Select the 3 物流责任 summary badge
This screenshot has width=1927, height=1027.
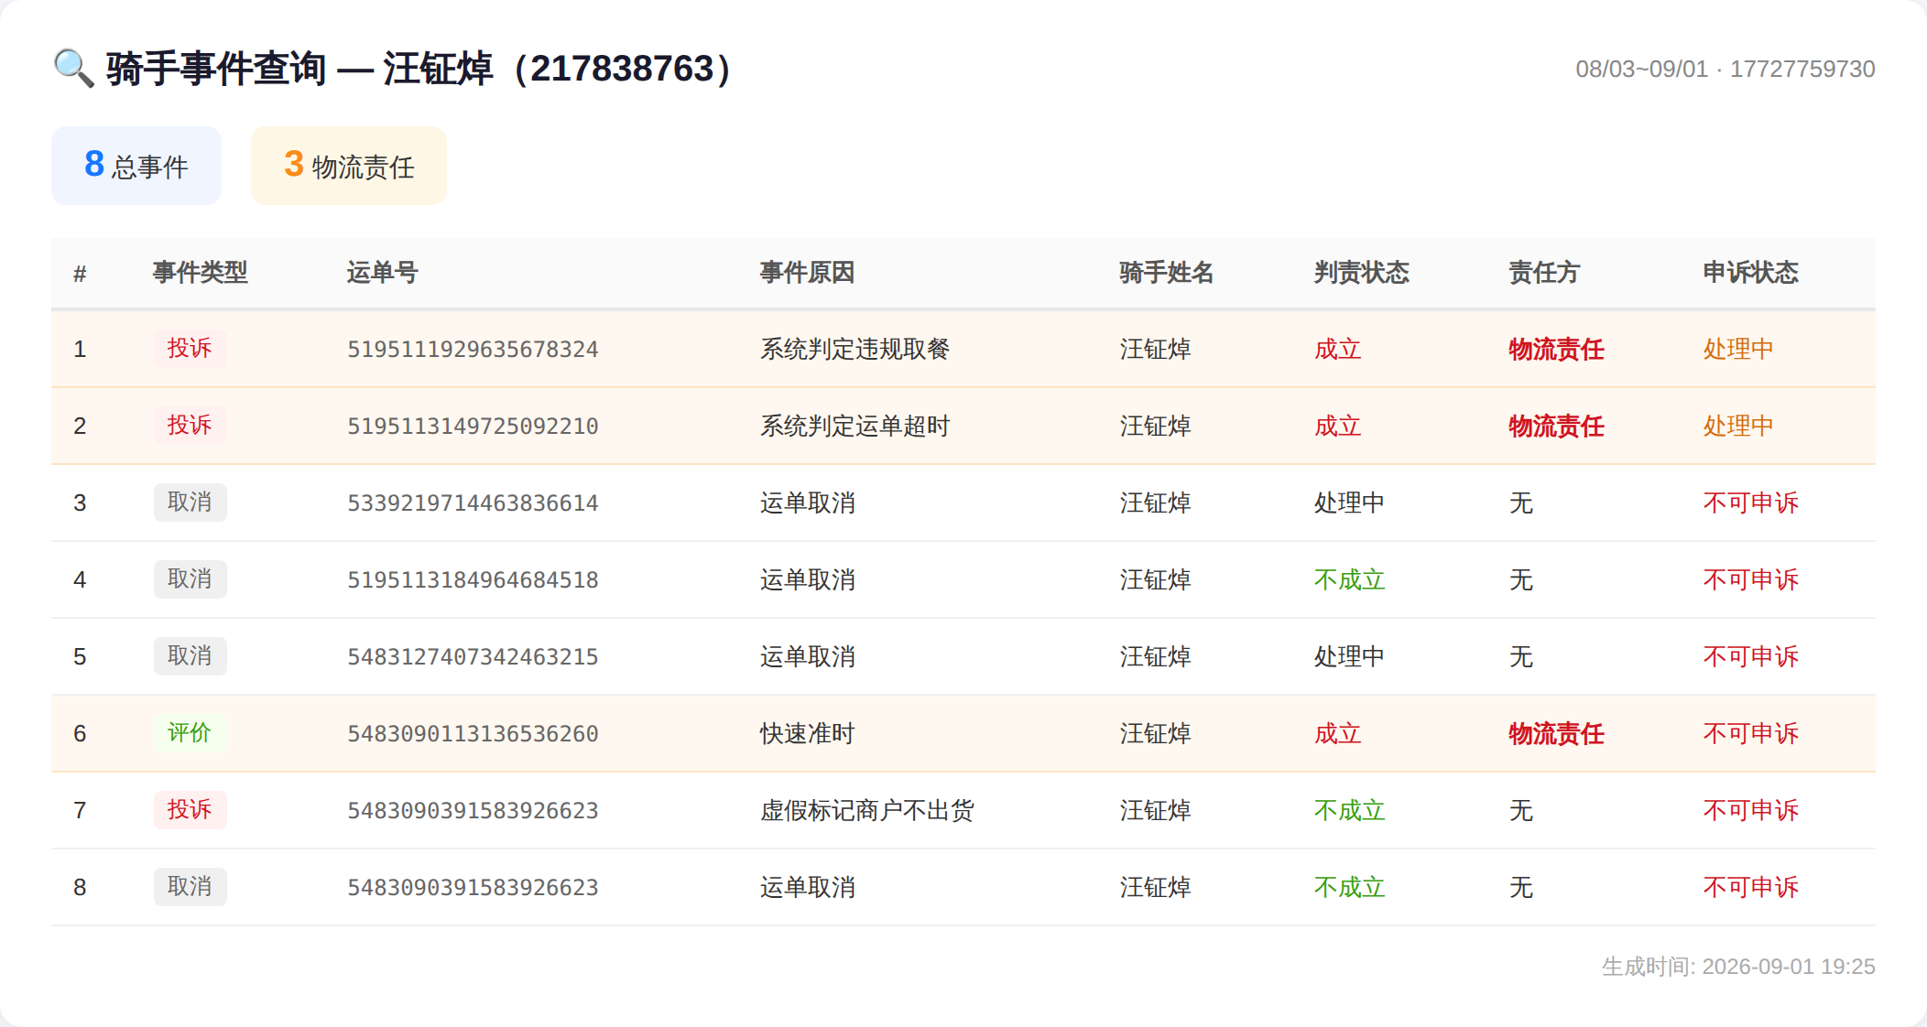[349, 166]
